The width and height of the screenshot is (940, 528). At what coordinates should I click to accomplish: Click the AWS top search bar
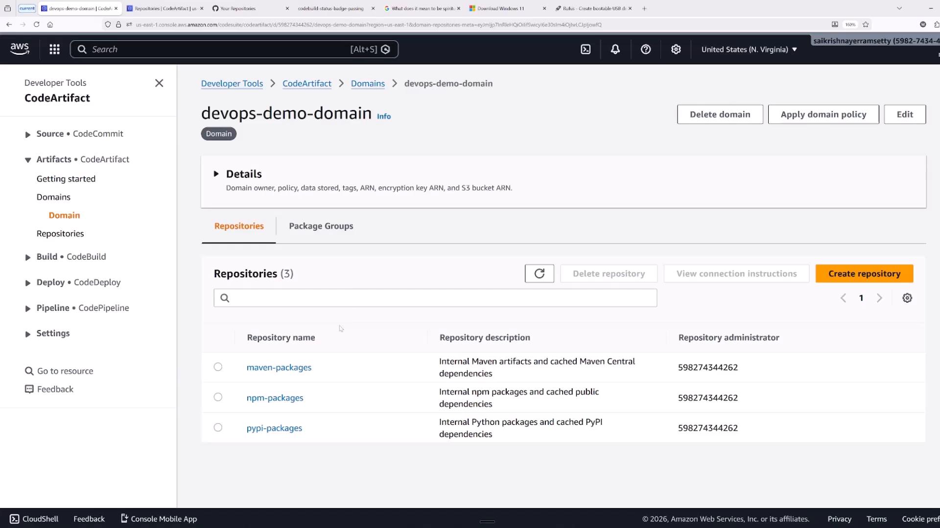point(234,49)
